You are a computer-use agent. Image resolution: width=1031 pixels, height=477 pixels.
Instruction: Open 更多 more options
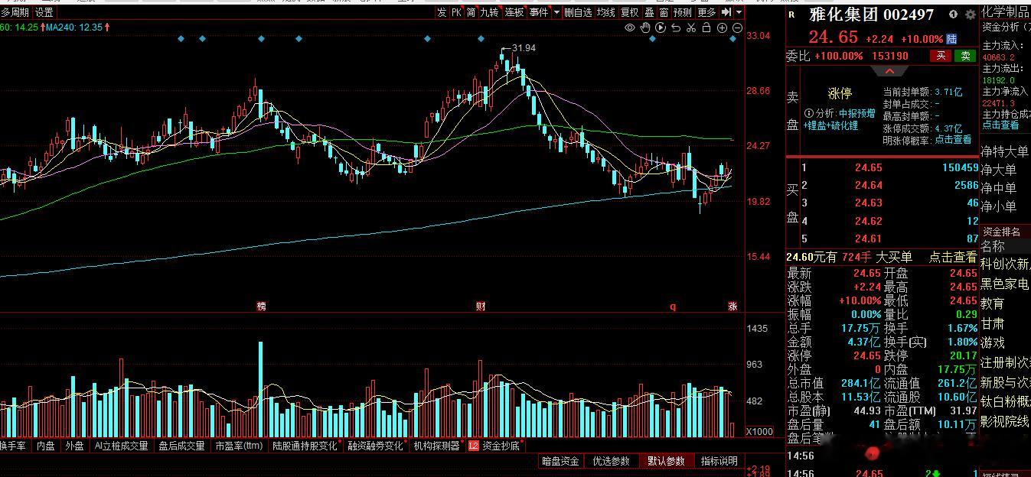point(706,11)
